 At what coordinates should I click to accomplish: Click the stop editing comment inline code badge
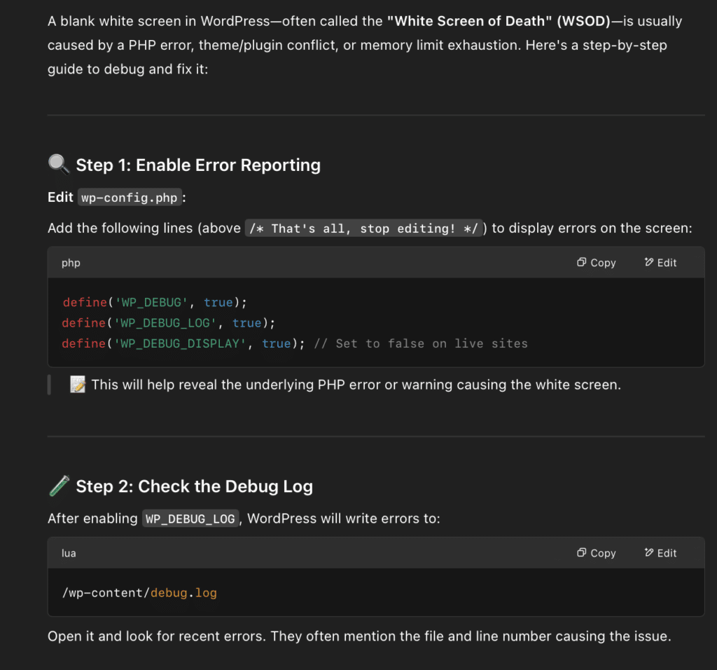363,228
